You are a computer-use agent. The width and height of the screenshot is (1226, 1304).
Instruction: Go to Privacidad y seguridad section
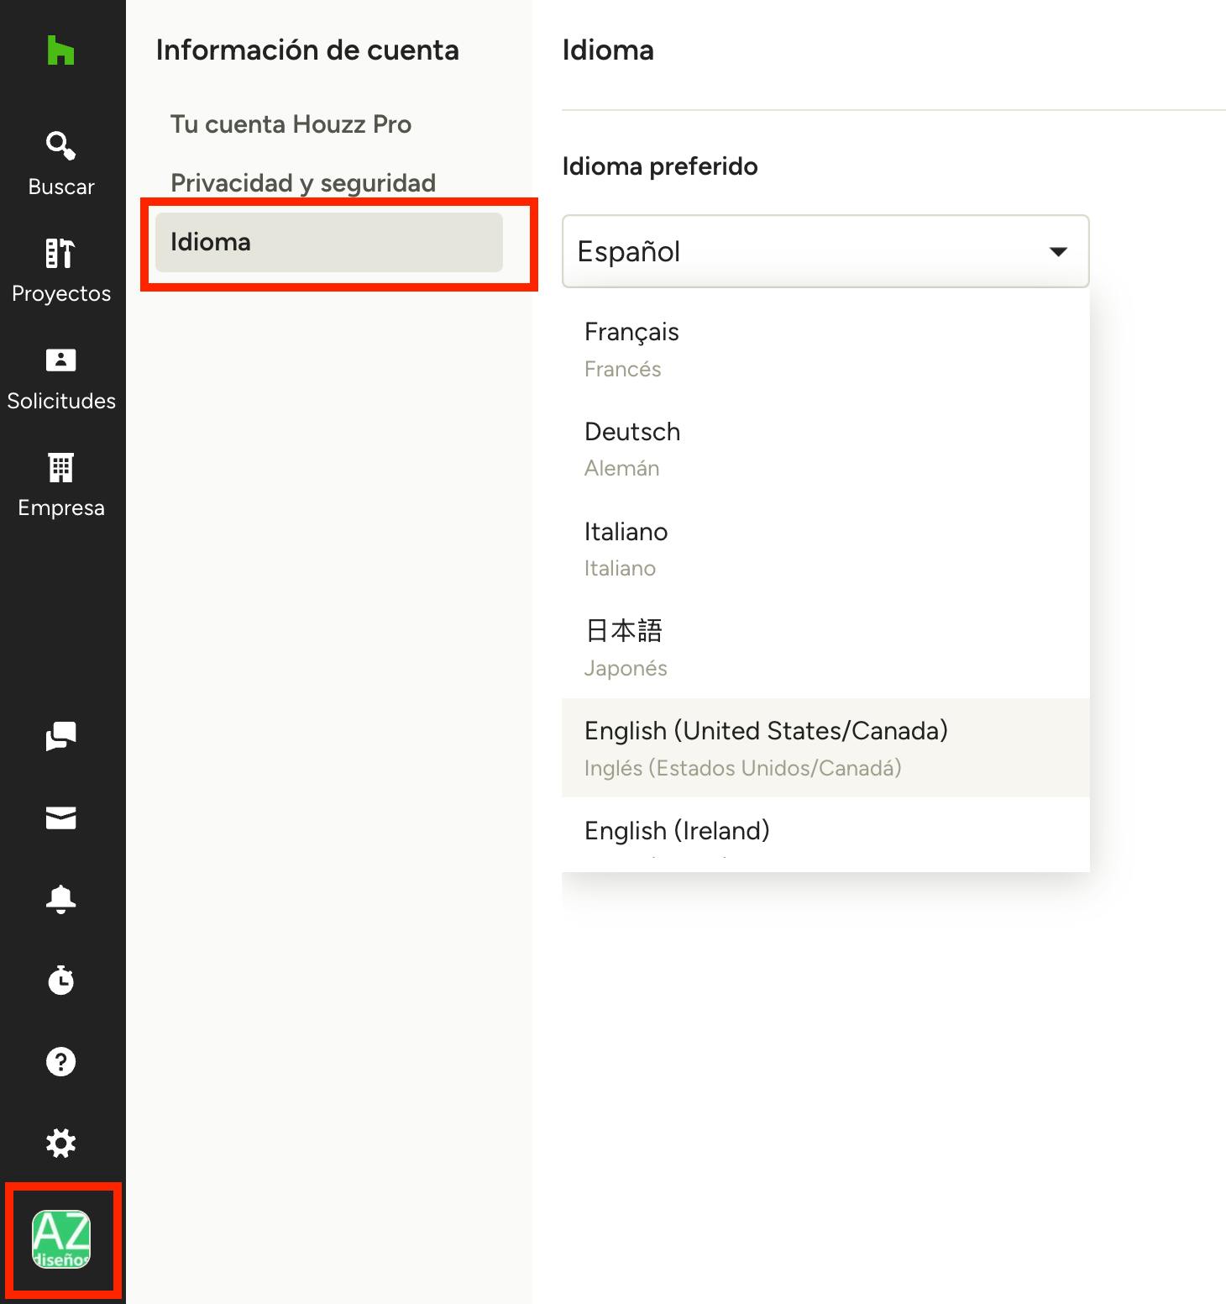(303, 183)
